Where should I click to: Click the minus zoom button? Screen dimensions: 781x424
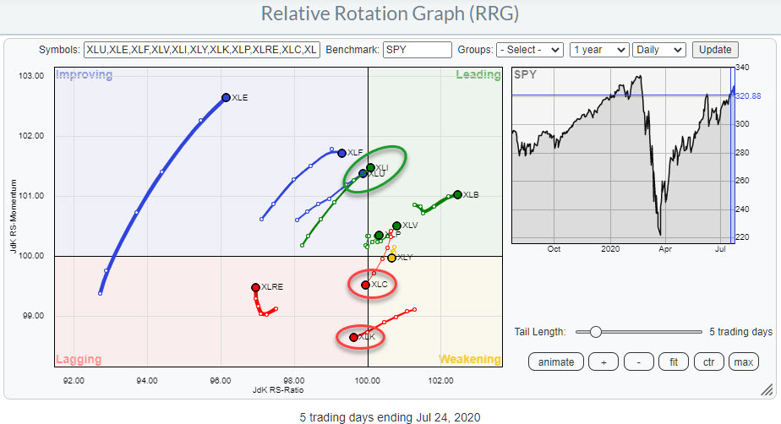[639, 361]
